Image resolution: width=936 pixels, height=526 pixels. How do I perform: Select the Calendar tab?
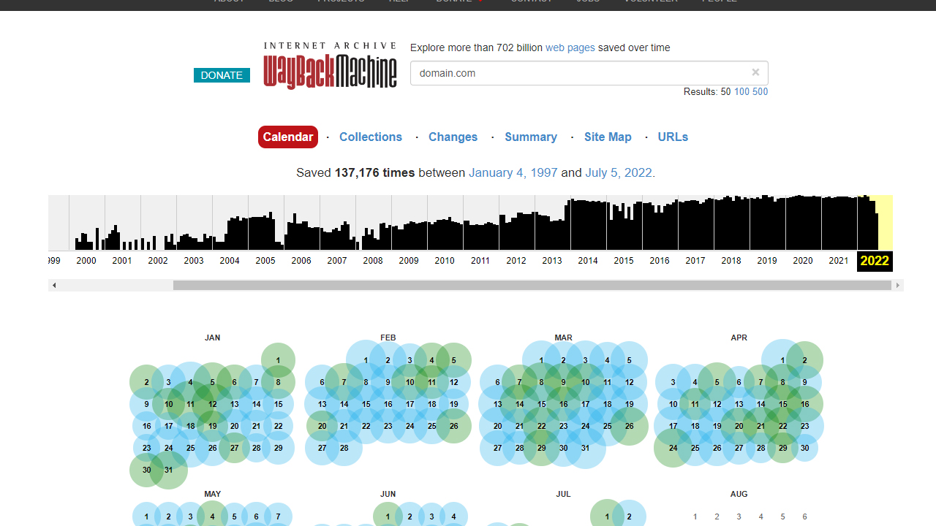pyautogui.click(x=288, y=137)
